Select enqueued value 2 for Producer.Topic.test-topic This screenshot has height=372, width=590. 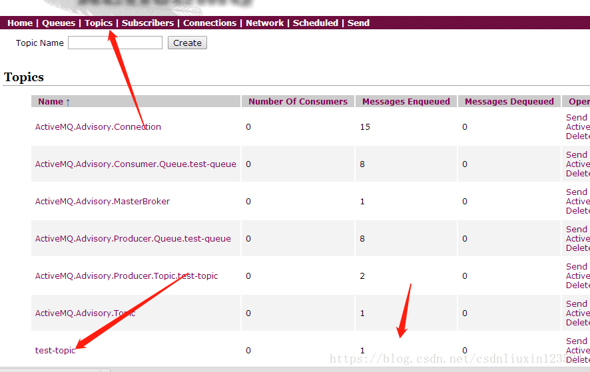[x=362, y=276]
